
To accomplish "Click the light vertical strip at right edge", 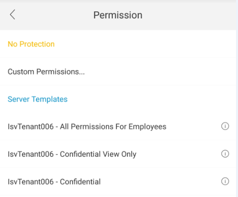I will point(237,98).
